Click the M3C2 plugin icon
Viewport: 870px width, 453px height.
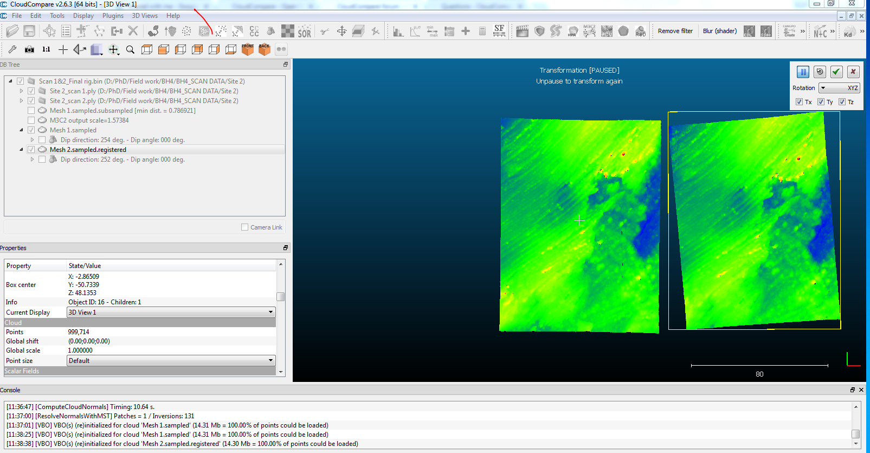pos(589,31)
